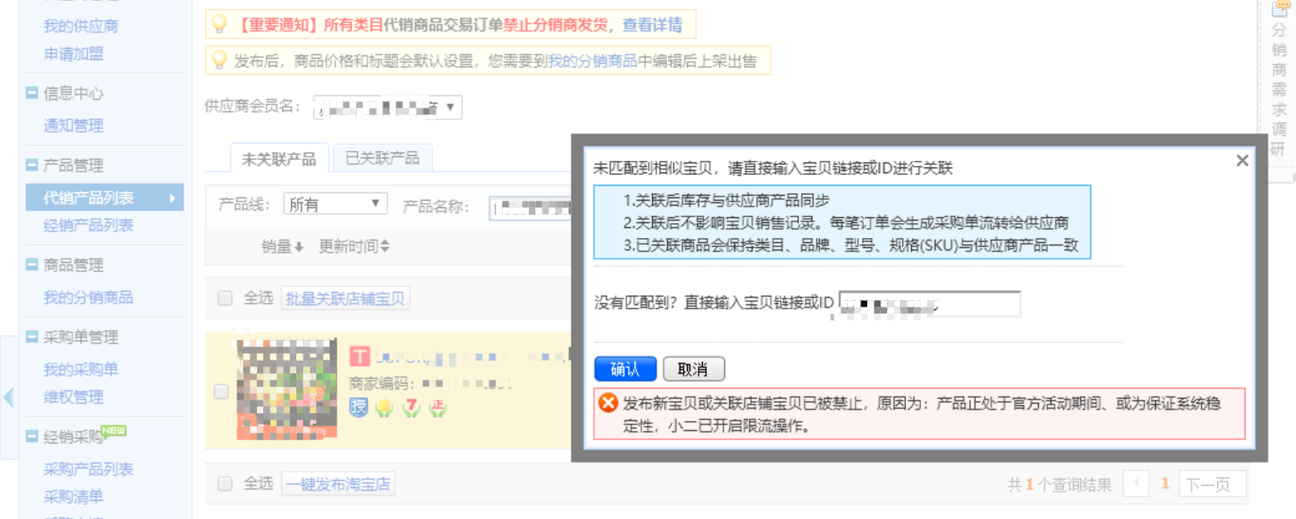Open 我的采购单 in the sidebar

pyautogui.click(x=80, y=370)
